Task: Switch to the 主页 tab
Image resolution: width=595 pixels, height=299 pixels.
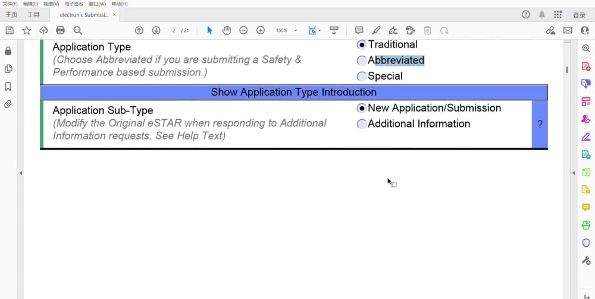Action: click(11, 15)
